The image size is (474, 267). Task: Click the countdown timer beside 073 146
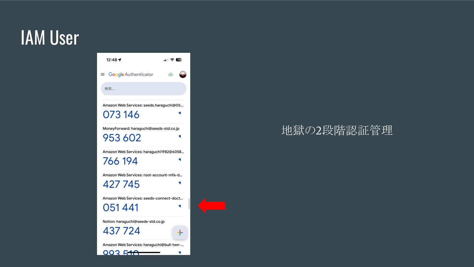pyautogui.click(x=180, y=113)
